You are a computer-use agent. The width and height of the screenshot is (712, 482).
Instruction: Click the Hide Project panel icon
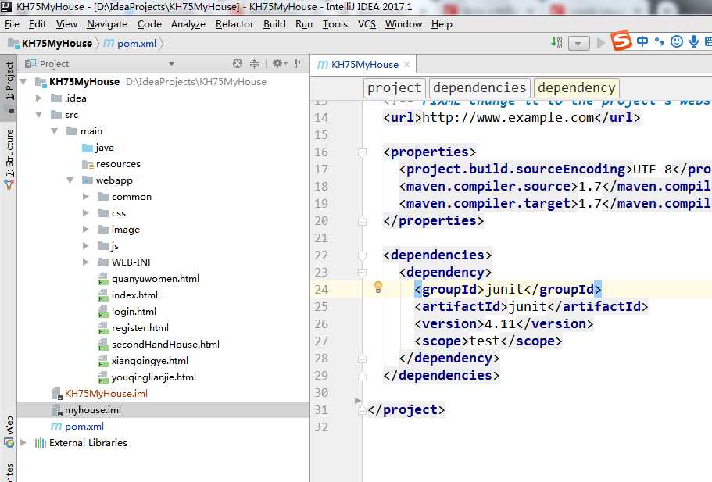coord(299,63)
